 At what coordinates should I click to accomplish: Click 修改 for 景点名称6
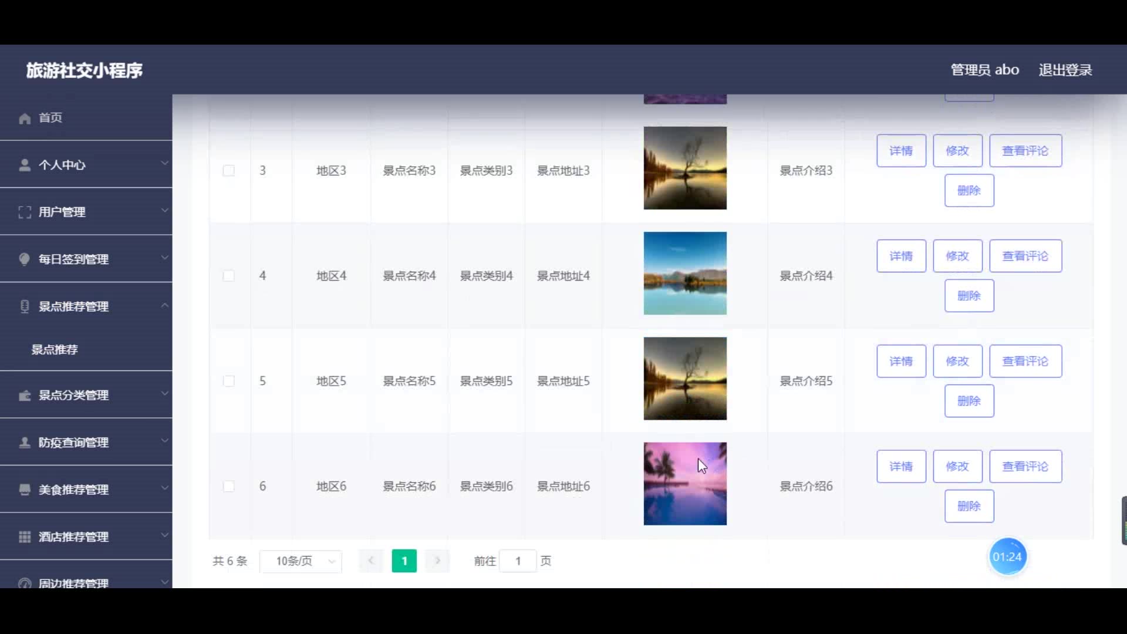click(x=957, y=466)
